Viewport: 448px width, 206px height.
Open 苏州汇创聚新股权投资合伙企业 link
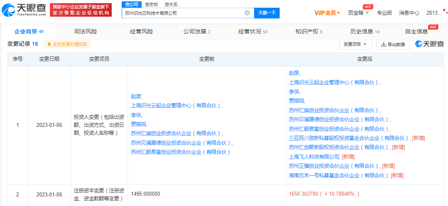(x=339, y=147)
